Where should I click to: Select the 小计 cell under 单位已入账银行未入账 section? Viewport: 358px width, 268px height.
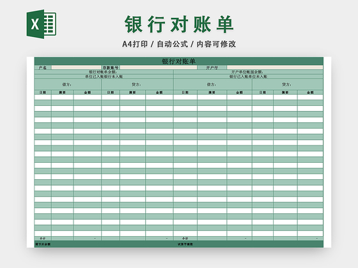[x=43, y=239]
